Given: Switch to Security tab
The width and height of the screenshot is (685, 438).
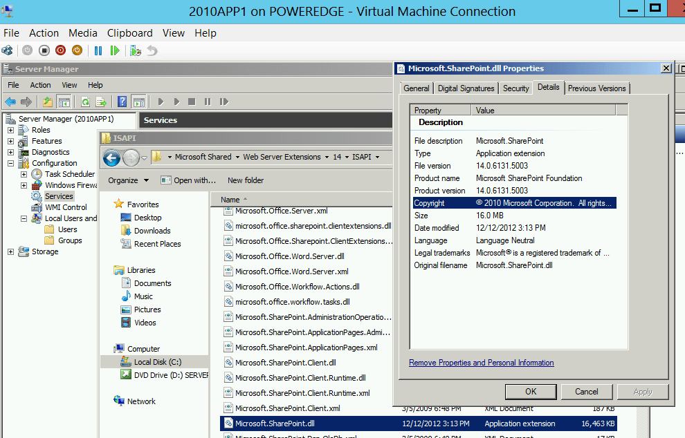Looking at the screenshot, I should (x=515, y=88).
